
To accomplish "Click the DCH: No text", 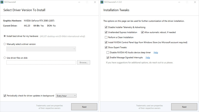I will point(51,26).
